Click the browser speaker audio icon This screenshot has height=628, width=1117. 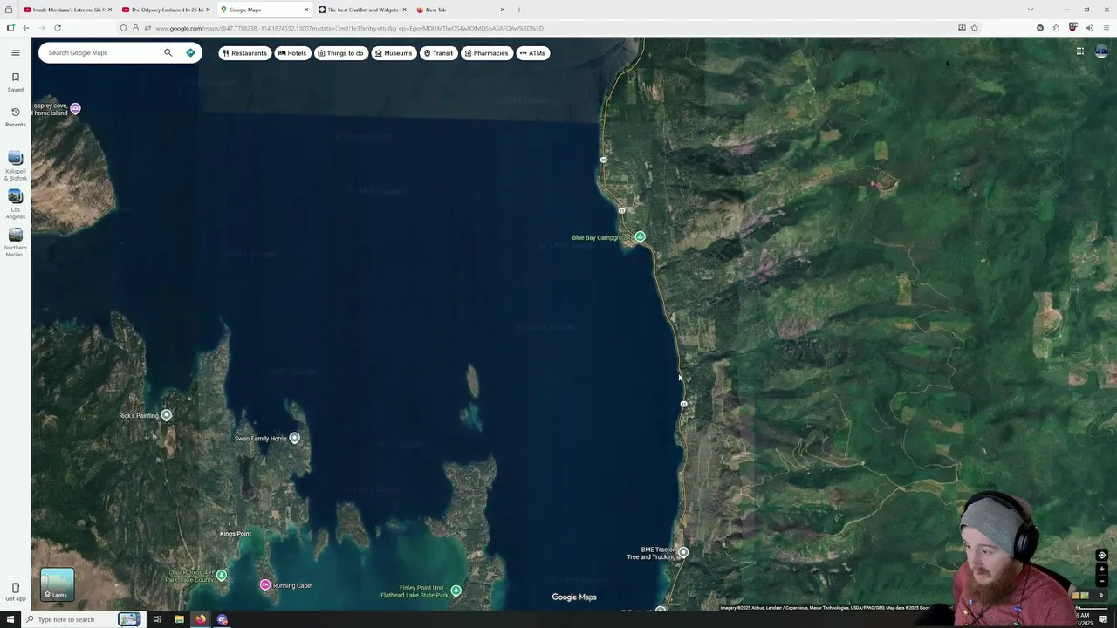coord(1089,28)
